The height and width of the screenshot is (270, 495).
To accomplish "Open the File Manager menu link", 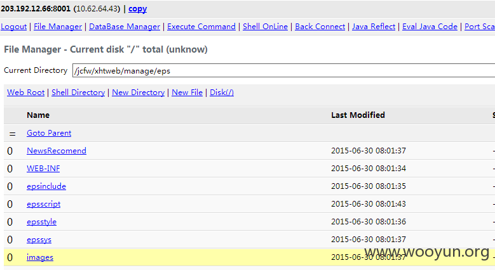I will (x=58, y=27).
